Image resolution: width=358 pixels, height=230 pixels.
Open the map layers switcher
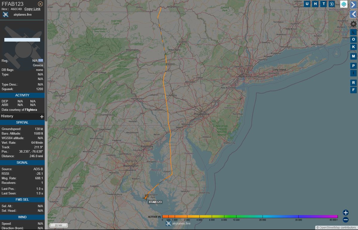click(344, 4)
